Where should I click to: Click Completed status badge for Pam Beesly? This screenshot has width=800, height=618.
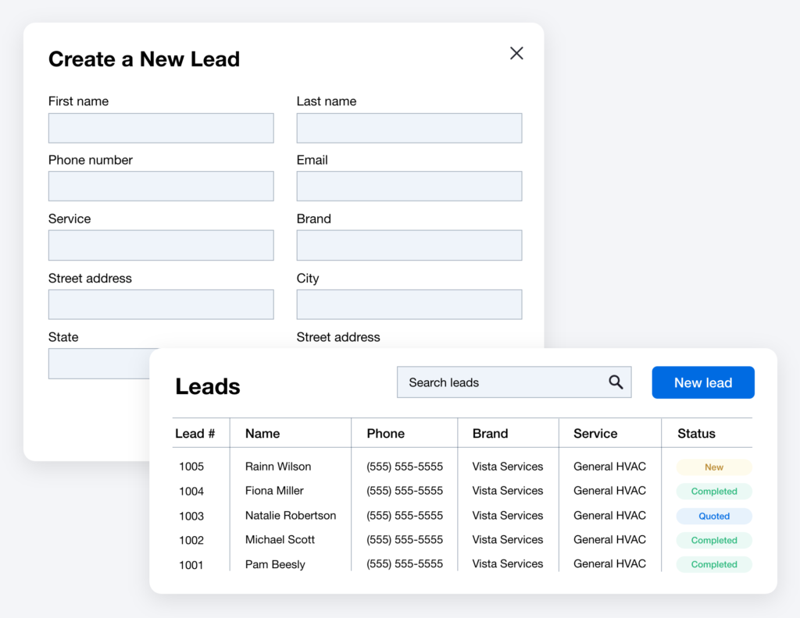point(714,564)
